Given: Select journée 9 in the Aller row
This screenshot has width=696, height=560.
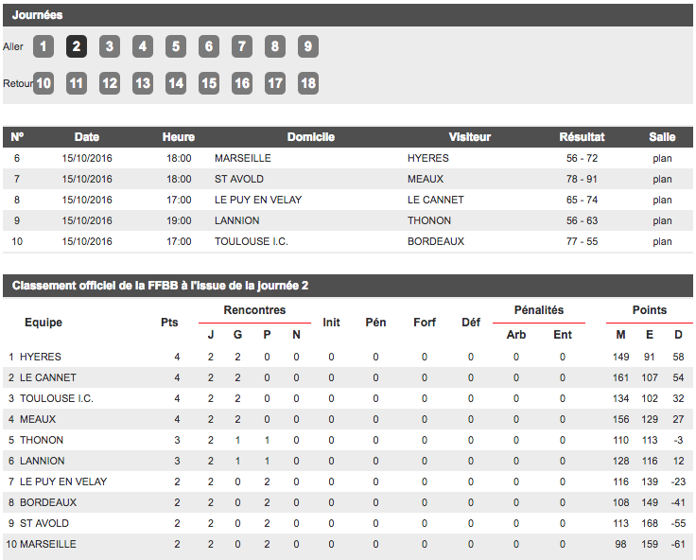Looking at the screenshot, I should click(308, 46).
